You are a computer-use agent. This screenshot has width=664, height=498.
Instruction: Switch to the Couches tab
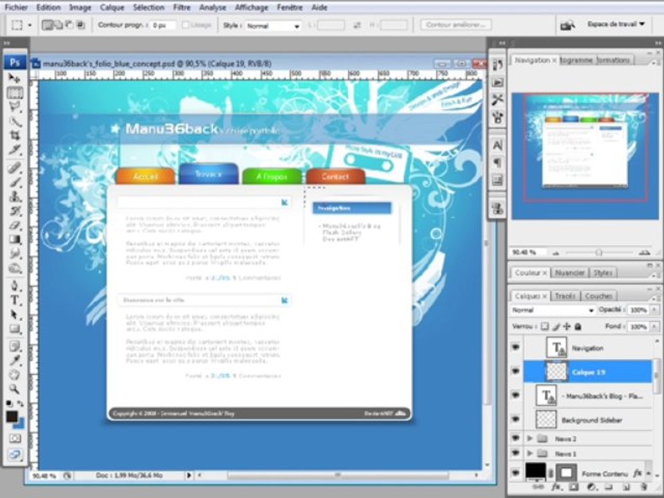click(598, 296)
